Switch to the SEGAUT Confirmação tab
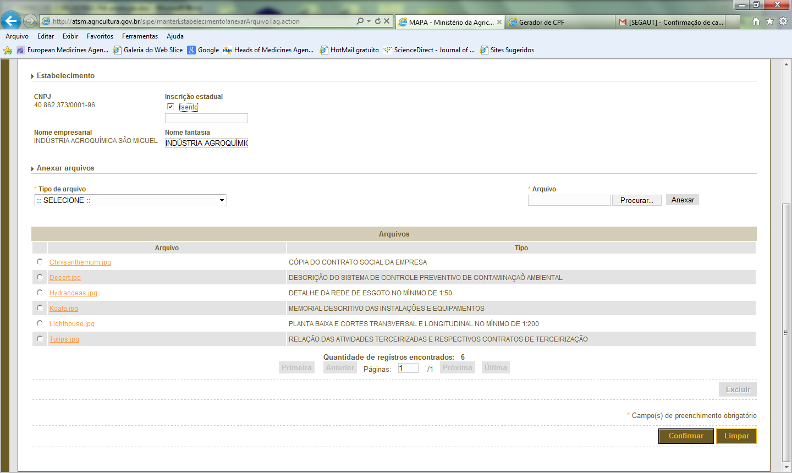 (670, 22)
